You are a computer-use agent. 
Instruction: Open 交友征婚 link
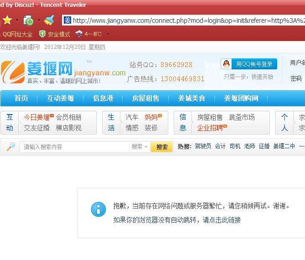point(37,128)
